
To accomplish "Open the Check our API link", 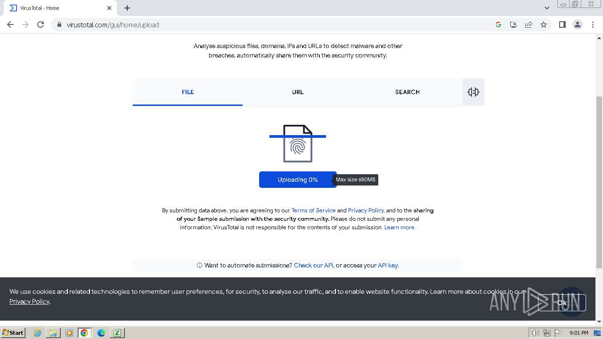I will 313,266.
